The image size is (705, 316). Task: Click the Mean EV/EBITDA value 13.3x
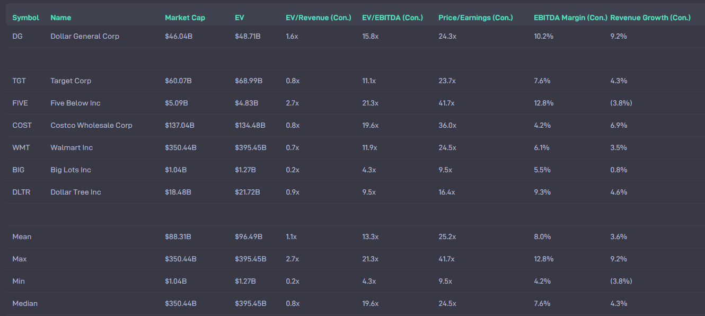370,236
